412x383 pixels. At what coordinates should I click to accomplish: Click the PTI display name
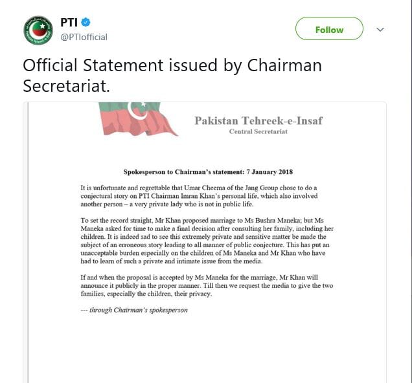pyautogui.click(x=69, y=23)
